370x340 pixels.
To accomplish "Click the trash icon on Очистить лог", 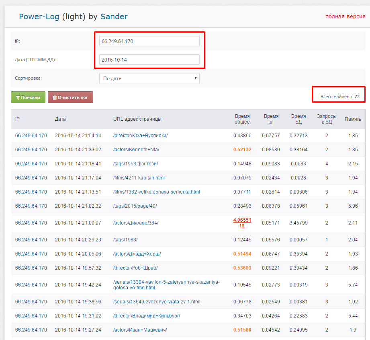I will [55, 98].
